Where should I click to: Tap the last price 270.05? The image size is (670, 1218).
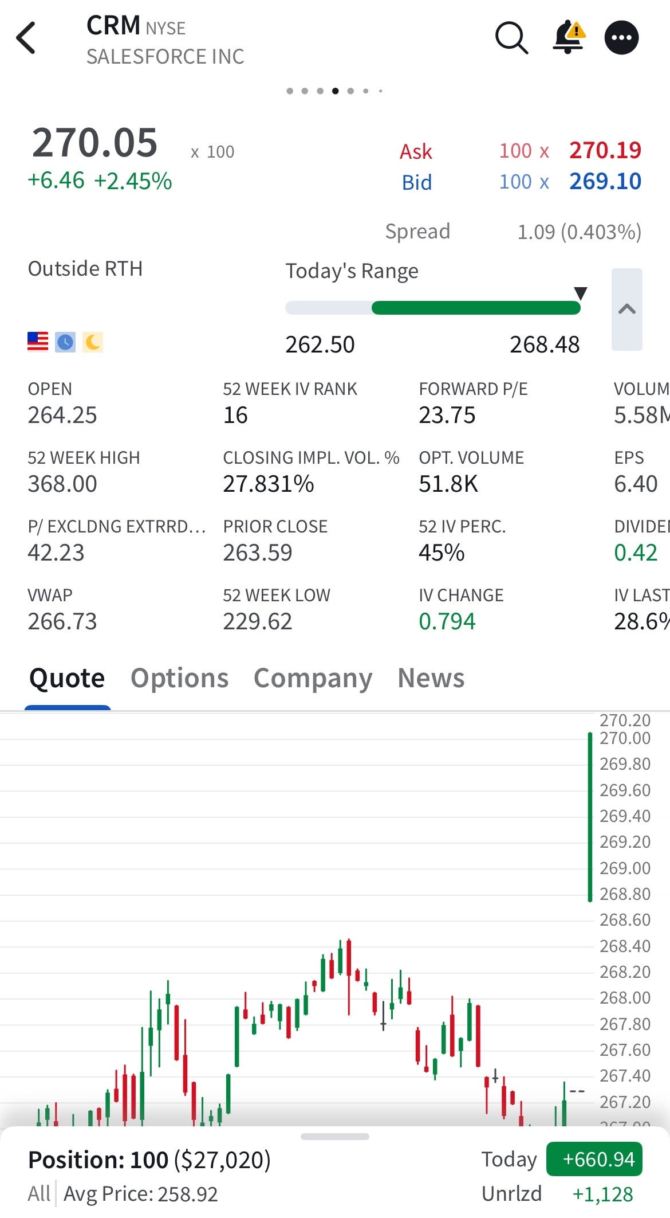pos(94,142)
